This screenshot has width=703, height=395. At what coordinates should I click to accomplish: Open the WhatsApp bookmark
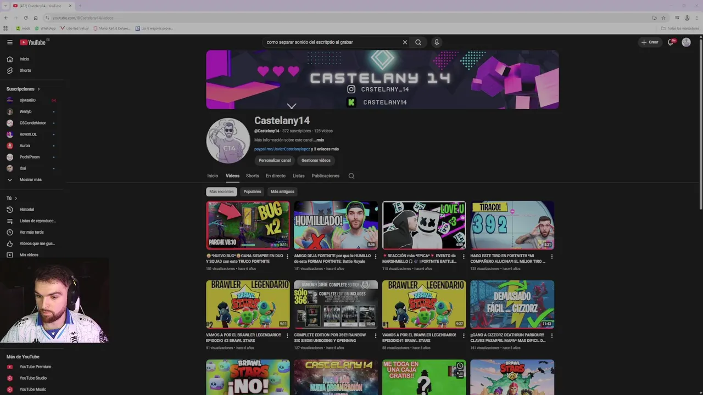click(45, 28)
